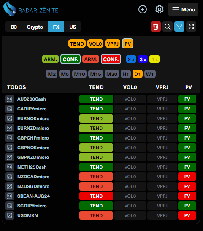Select the D1 timeframe
This screenshot has width=203, height=231.
pos(138,74)
